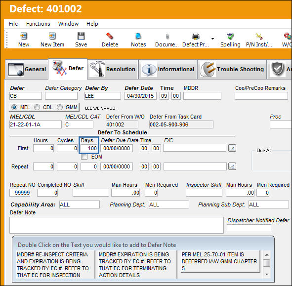Click the Defect Print printer icon

click(x=196, y=36)
